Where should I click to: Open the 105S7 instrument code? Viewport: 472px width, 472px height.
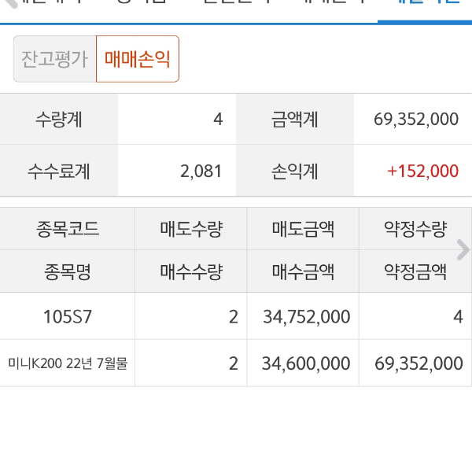click(68, 317)
